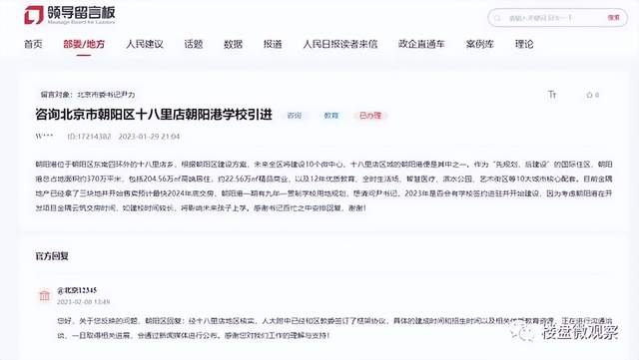
Task: Click the @北京12345 responder name
Action: click(77, 290)
